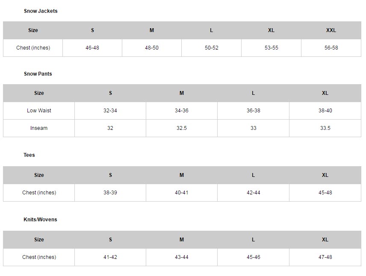Click the 43-44 chest measurement cell
Screen dimensions: 366x276
tap(182, 257)
